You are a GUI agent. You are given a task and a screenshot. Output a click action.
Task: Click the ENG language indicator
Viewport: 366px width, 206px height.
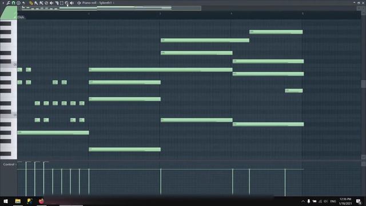coord(333,201)
